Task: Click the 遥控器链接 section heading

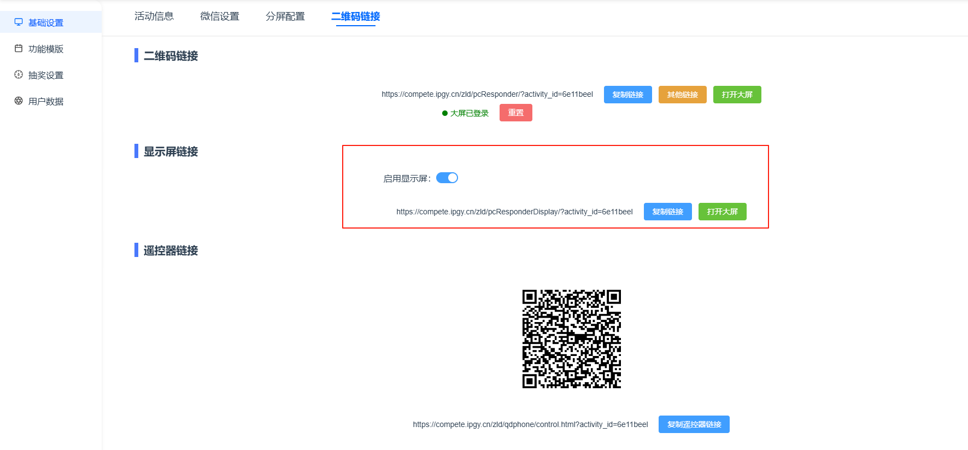Action: [x=171, y=250]
